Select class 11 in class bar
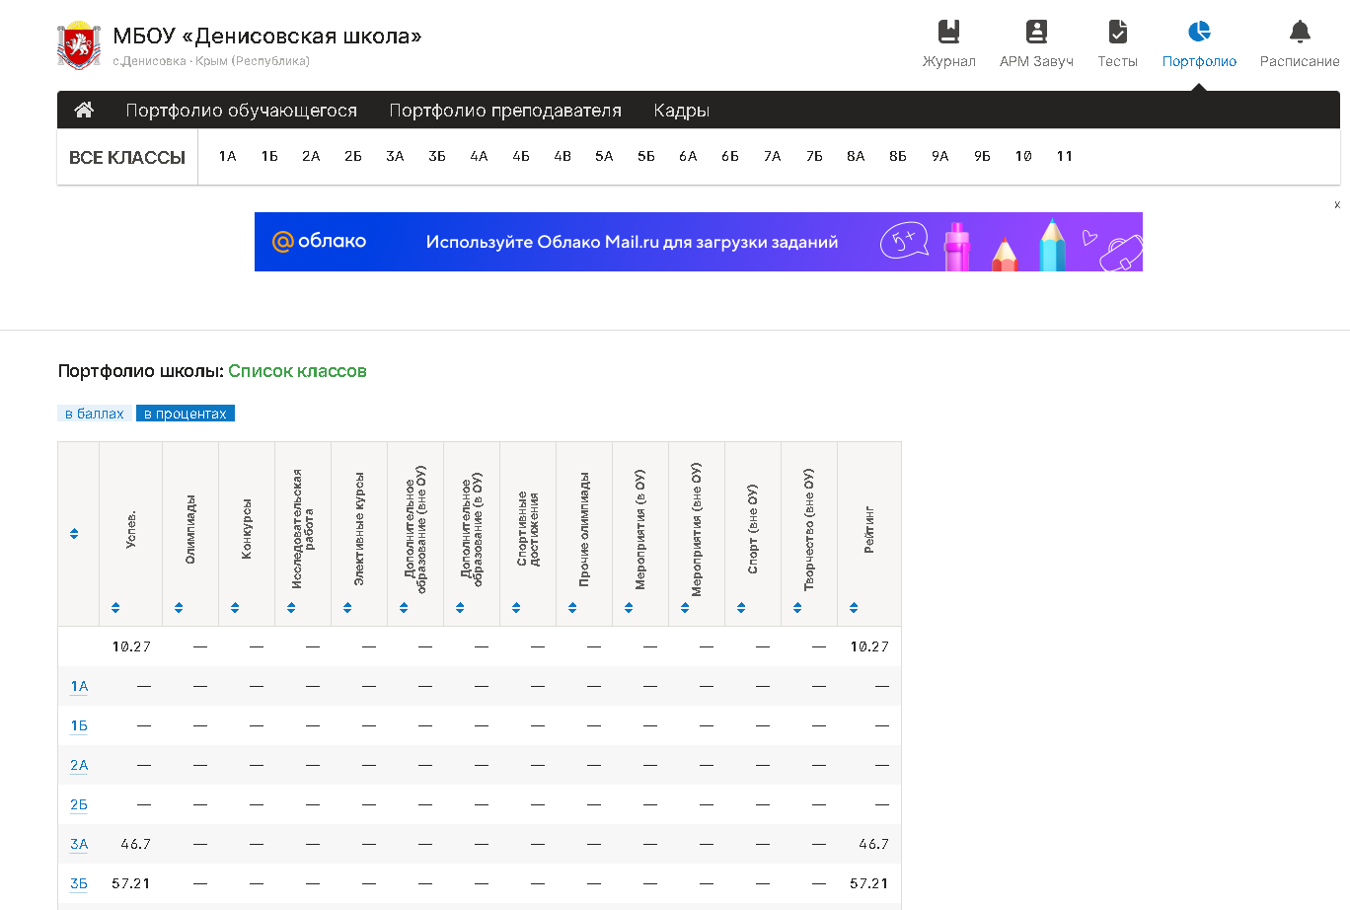 pyautogui.click(x=1064, y=156)
